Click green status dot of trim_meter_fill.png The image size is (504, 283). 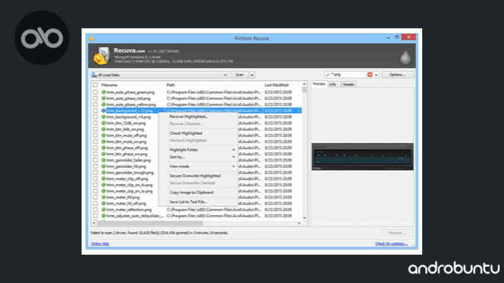point(103,197)
